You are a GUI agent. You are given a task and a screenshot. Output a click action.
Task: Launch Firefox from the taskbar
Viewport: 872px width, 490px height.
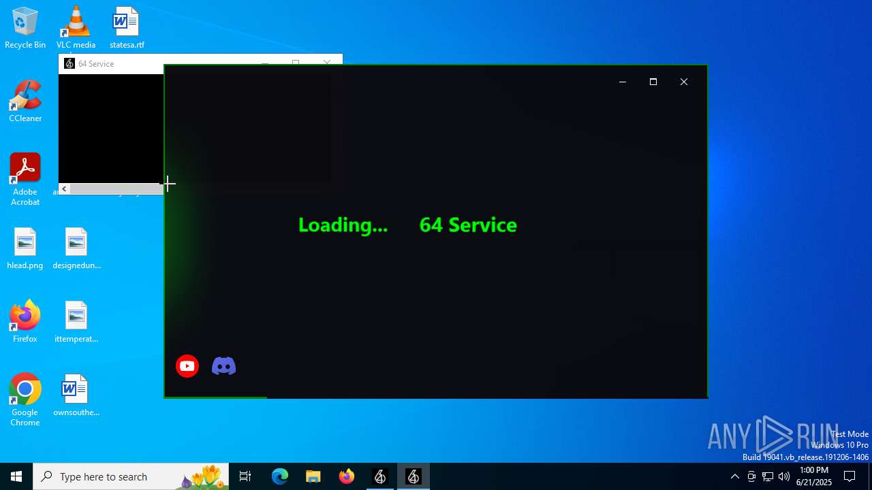click(347, 476)
